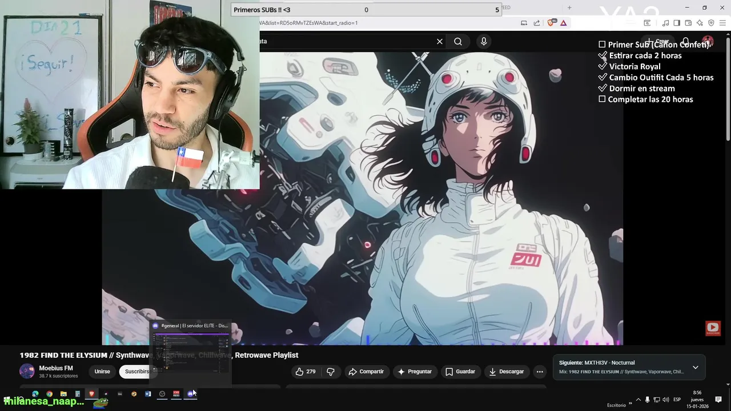This screenshot has width=731, height=411.
Task: Click the install/cast screen icon in address bar
Action: [524, 23]
